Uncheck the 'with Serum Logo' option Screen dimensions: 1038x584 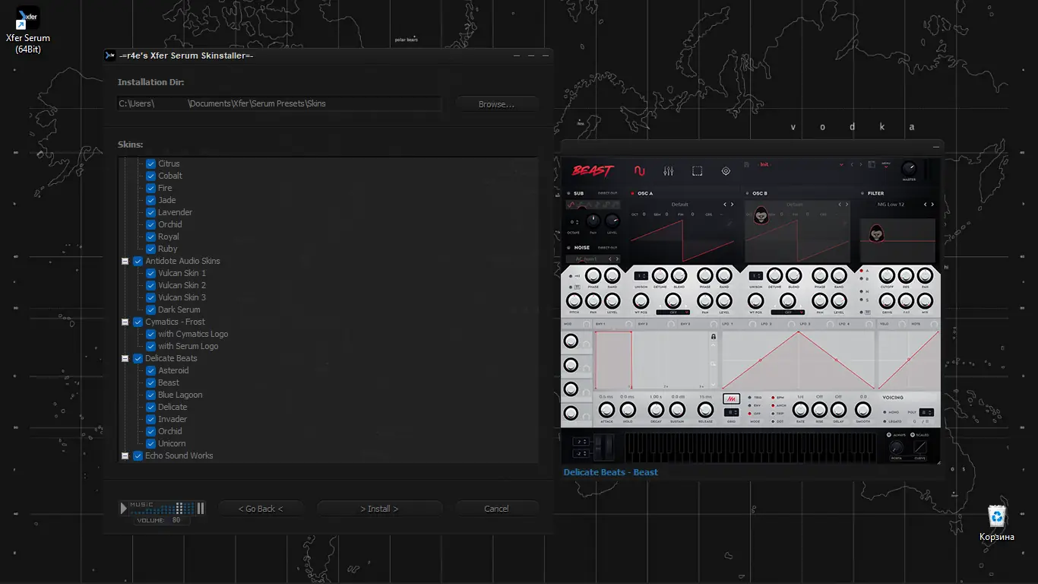(x=150, y=346)
